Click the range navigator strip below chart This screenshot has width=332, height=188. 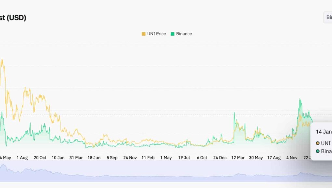163,171
